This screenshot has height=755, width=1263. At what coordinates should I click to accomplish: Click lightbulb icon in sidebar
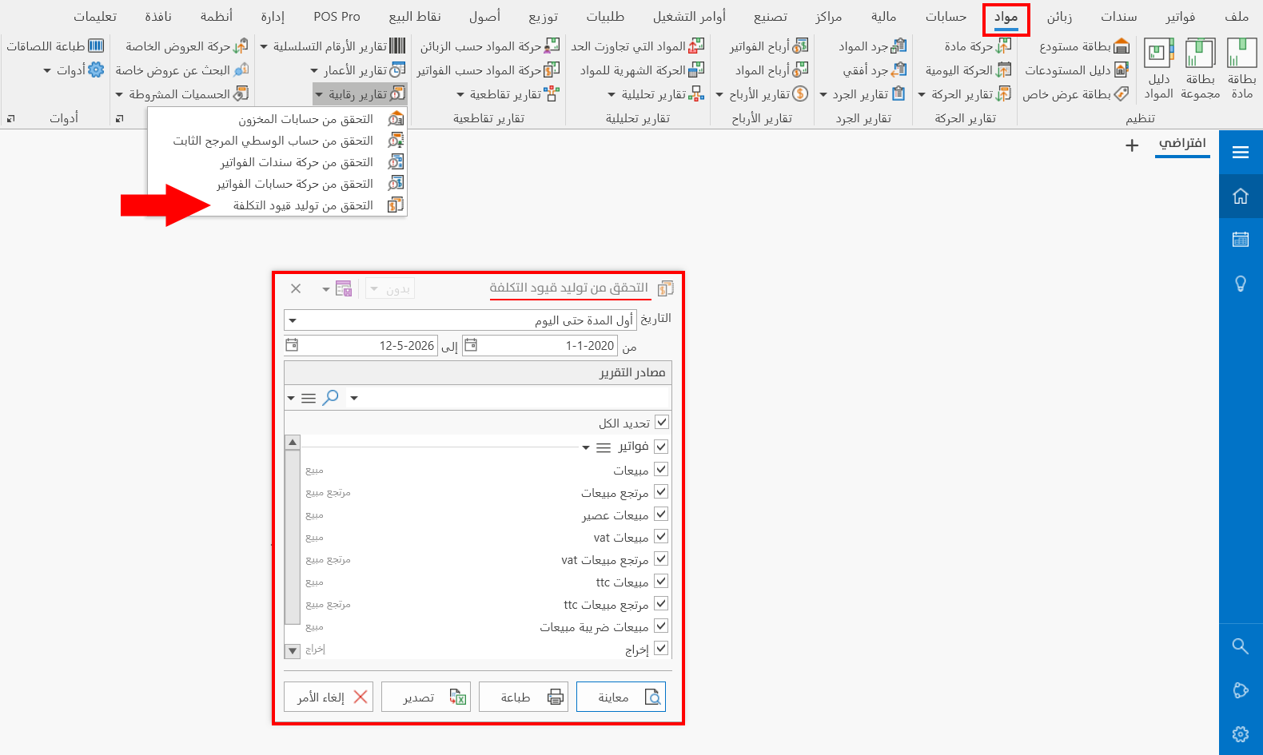point(1241,284)
